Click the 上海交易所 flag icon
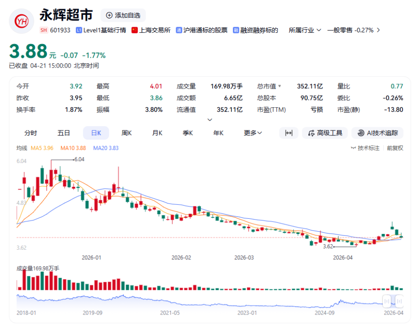Image resolution: width=416 pixels, height=326 pixels. (x=135, y=30)
